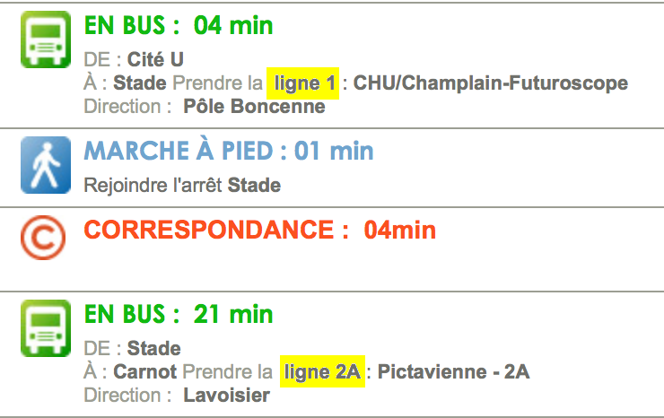The width and height of the screenshot is (664, 418).
Task: Select the EN BUS : 21 min heading
Action: click(179, 314)
